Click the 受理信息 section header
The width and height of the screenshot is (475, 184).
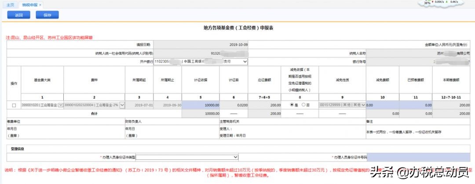pos(16,149)
